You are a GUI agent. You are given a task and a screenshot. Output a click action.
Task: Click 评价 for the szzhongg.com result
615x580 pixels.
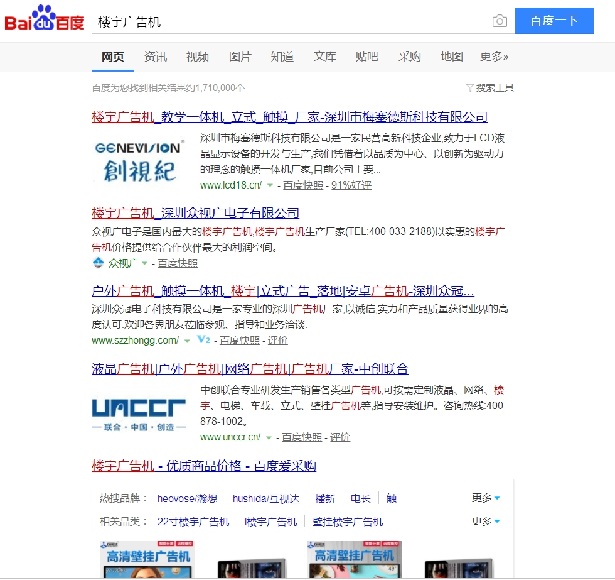[277, 341]
